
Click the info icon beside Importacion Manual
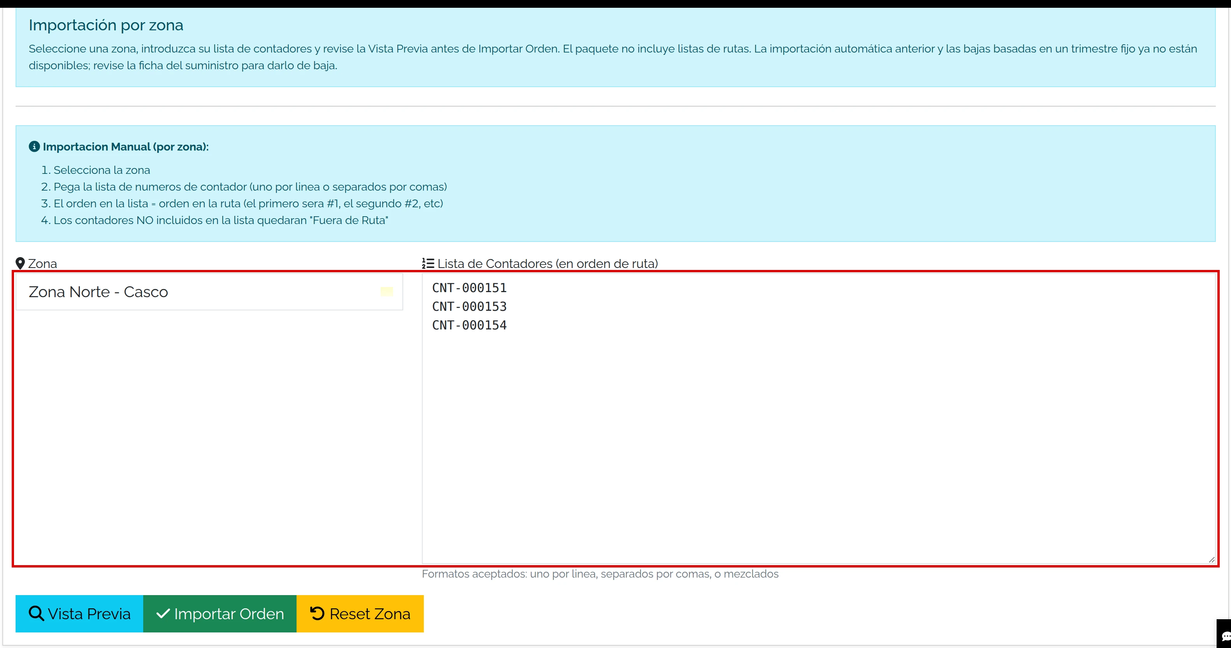(x=34, y=147)
